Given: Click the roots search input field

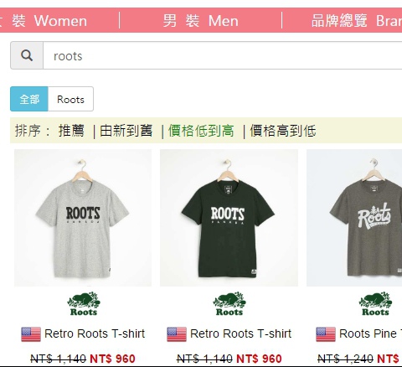Looking at the screenshot, I should pos(223,55).
